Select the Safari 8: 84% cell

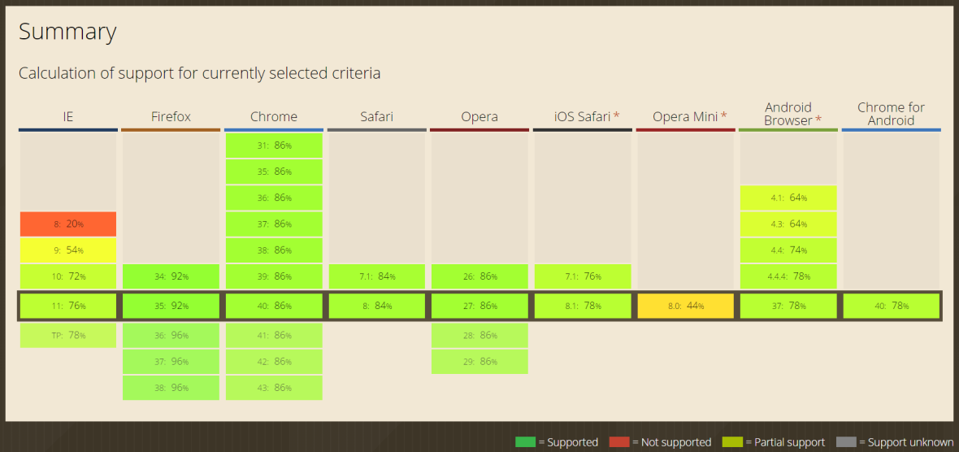click(377, 306)
